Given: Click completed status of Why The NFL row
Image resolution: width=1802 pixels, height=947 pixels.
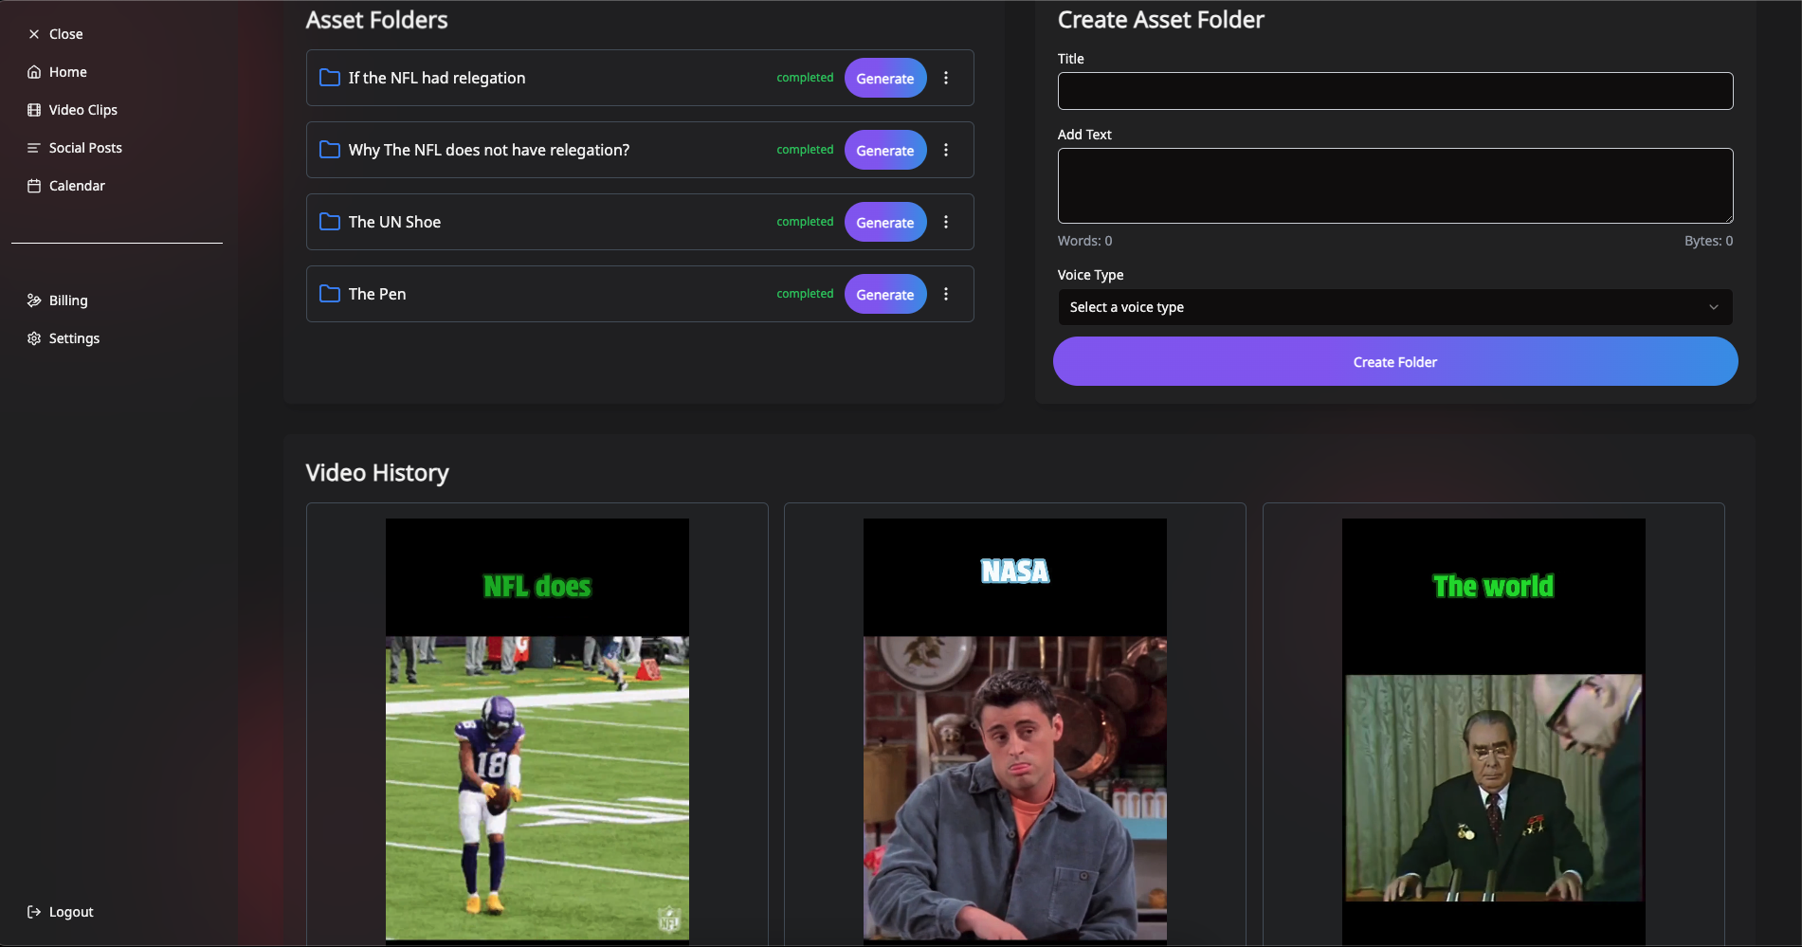Looking at the screenshot, I should click(805, 150).
